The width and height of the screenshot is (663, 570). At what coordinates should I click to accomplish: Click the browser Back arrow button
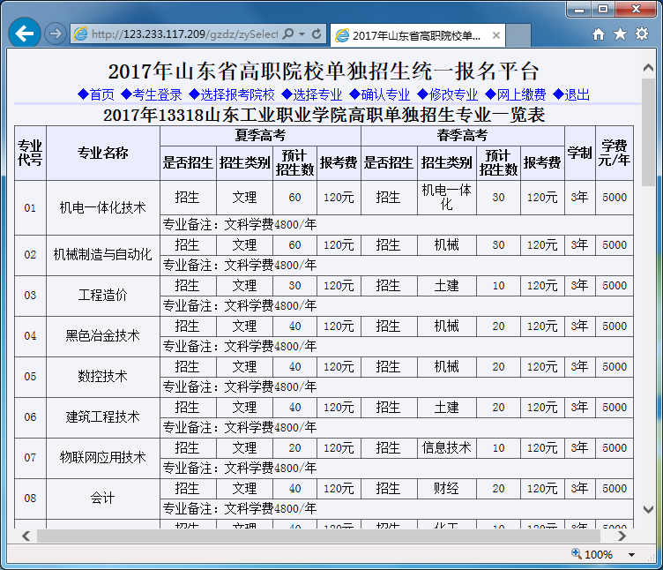pyautogui.click(x=24, y=34)
